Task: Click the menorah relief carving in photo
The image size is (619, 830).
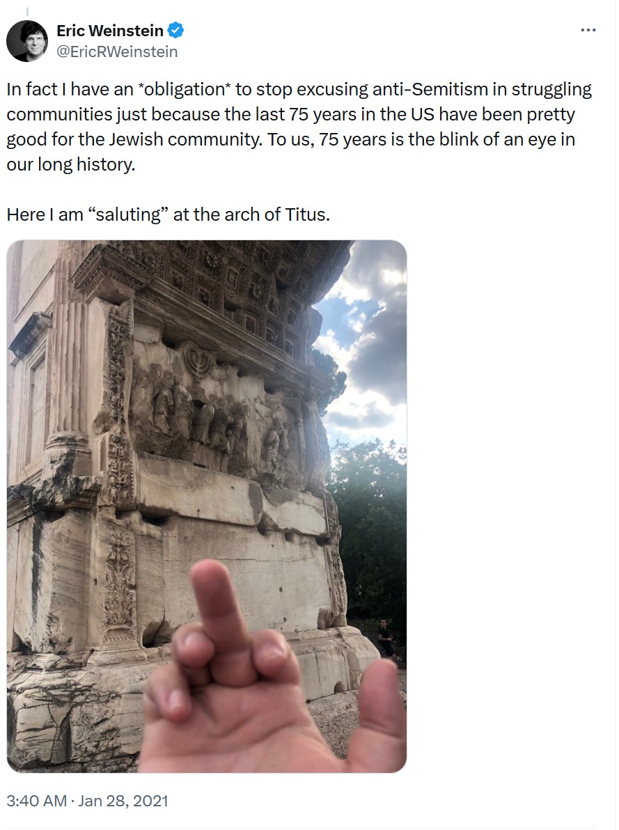Action: [x=197, y=360]
